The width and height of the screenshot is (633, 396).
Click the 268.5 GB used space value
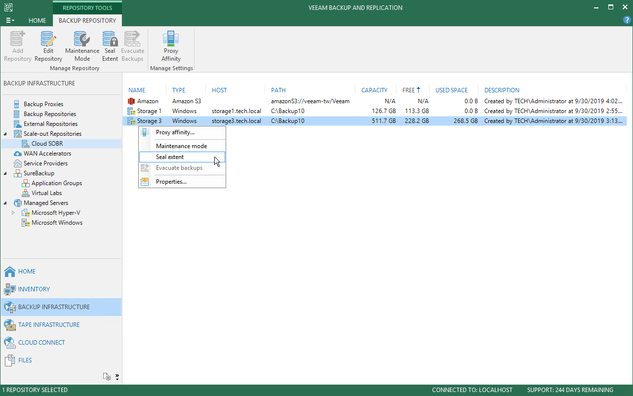[465, 121]
